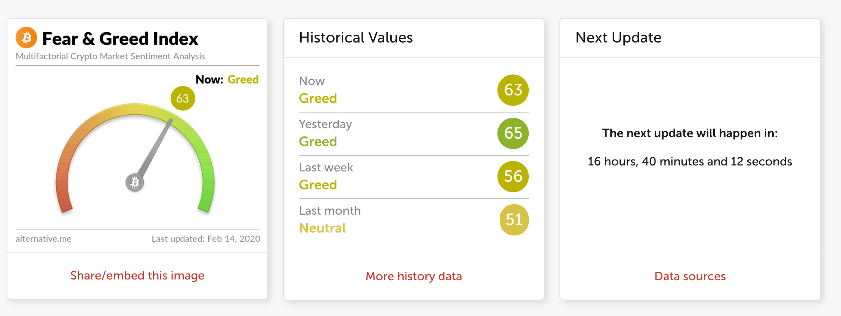Click the Neutral label under Last month
Viewport: 841px width, 316px height.
322,228
